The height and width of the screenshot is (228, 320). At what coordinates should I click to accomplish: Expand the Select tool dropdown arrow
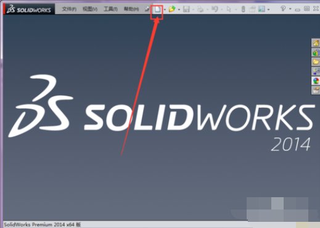click(x=236, y=10)
